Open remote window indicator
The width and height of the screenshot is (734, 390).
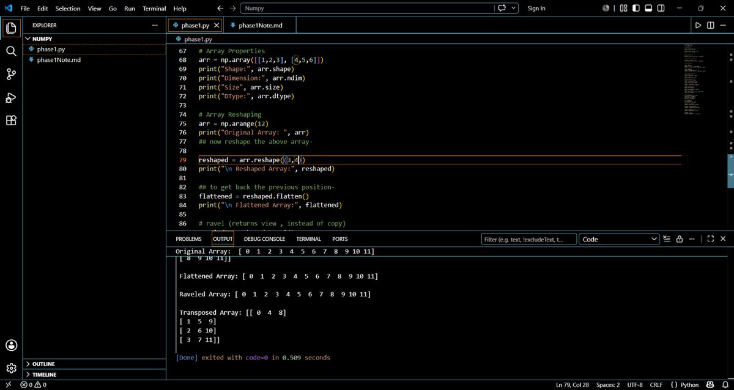[9, 385]
